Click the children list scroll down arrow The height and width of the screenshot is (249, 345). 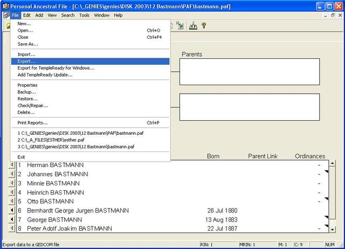332,229
